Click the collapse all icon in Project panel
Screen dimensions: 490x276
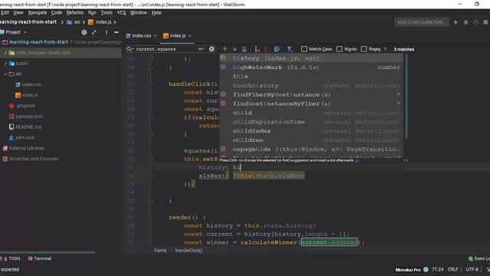94,32
